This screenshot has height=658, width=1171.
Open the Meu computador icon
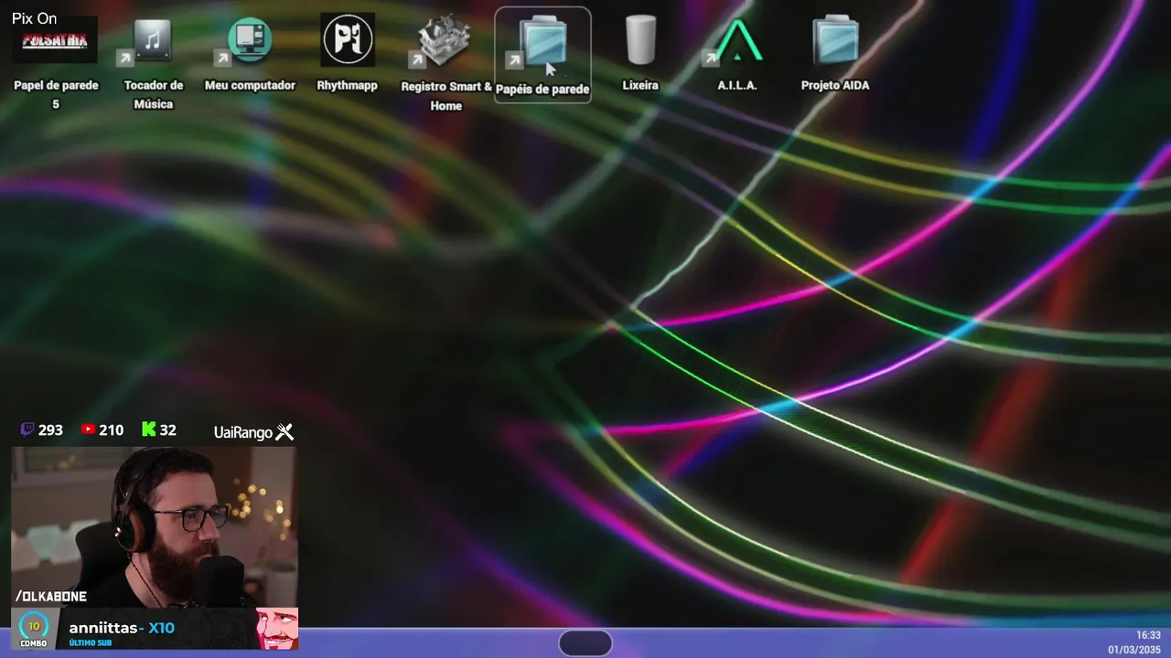click(250, 55)
